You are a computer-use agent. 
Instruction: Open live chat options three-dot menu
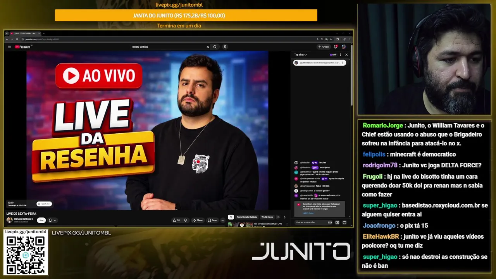341,55
